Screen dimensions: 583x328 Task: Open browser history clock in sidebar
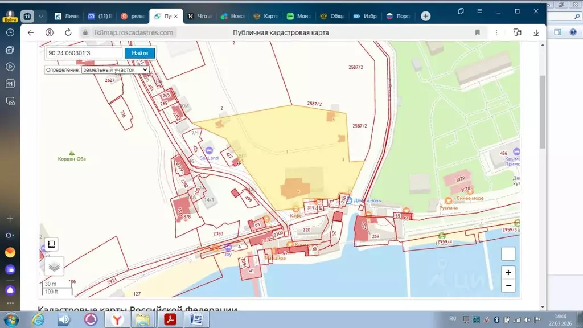[x=10, y=32]
